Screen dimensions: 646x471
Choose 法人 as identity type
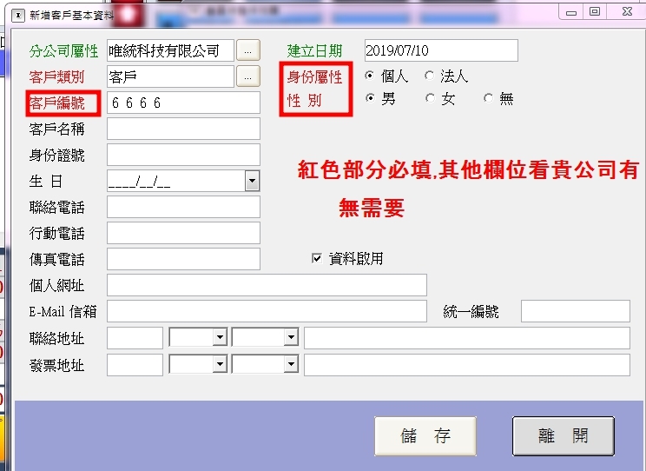pyautogui.click(x=429, y=76)
